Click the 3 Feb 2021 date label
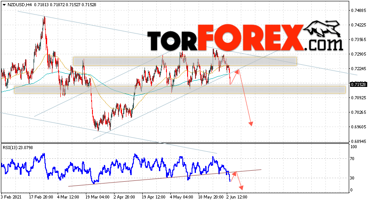Screen dimensions: 369x202 pos(11,197)
